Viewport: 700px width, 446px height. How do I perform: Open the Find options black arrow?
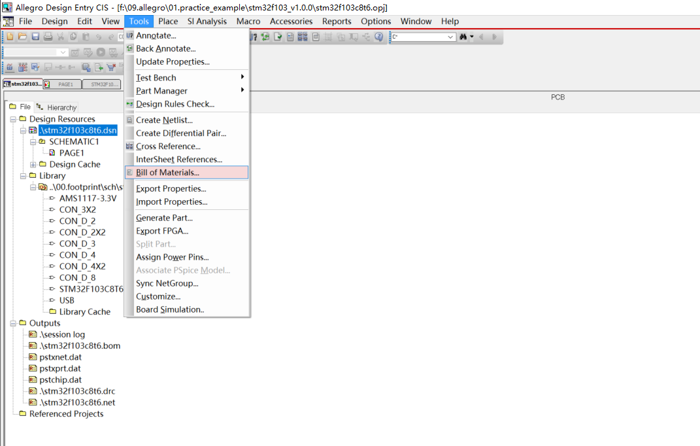472,37
